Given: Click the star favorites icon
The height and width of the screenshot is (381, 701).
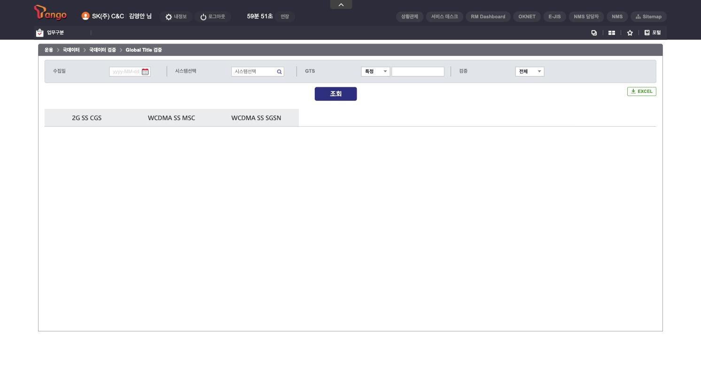Looking at the screenshot, I should (630, 33).
